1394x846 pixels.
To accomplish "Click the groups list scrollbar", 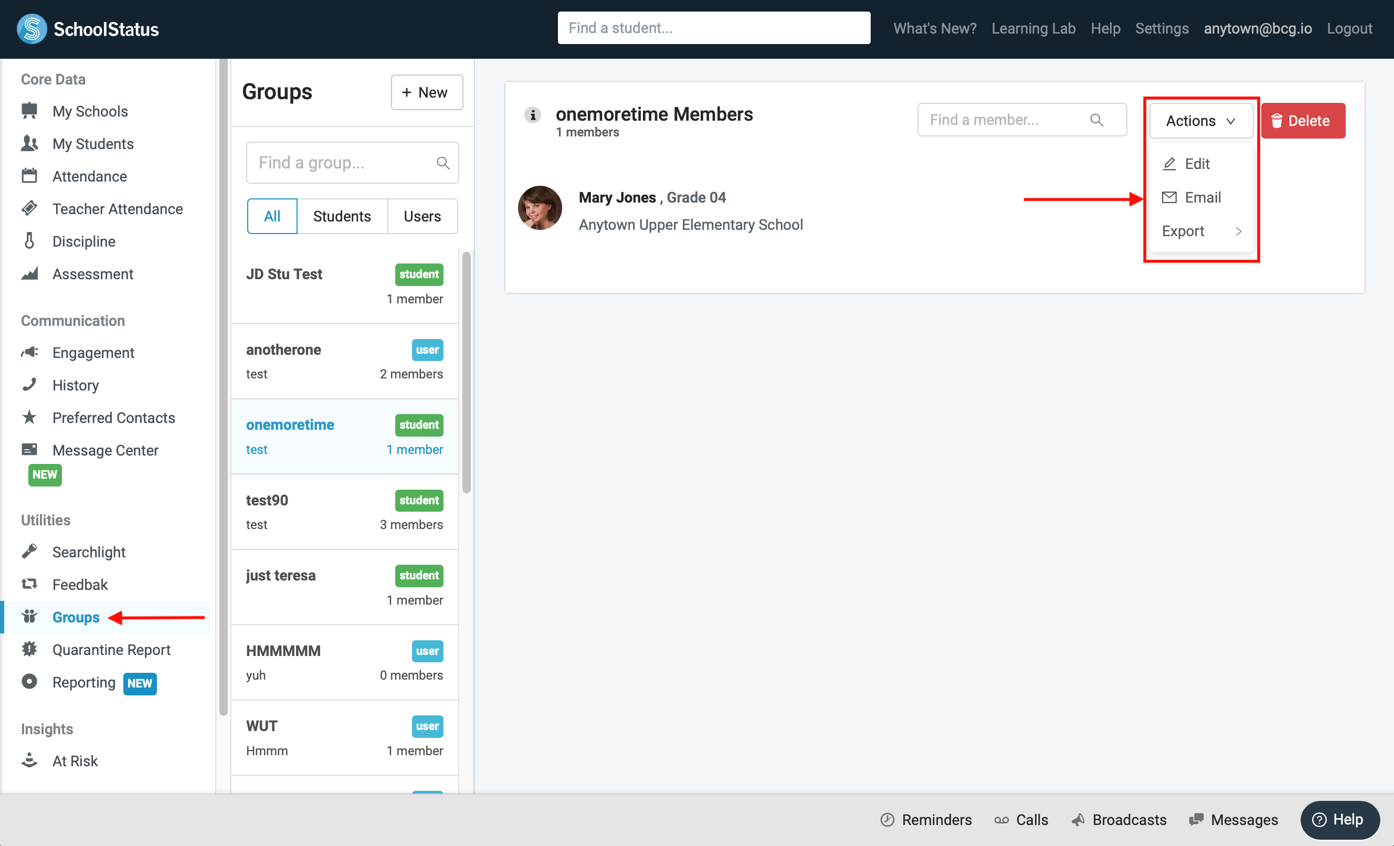I will click(466, 372).
